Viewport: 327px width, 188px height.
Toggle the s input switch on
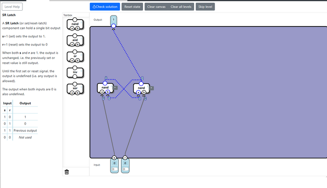pyautogui.click(x=114, y=169)
